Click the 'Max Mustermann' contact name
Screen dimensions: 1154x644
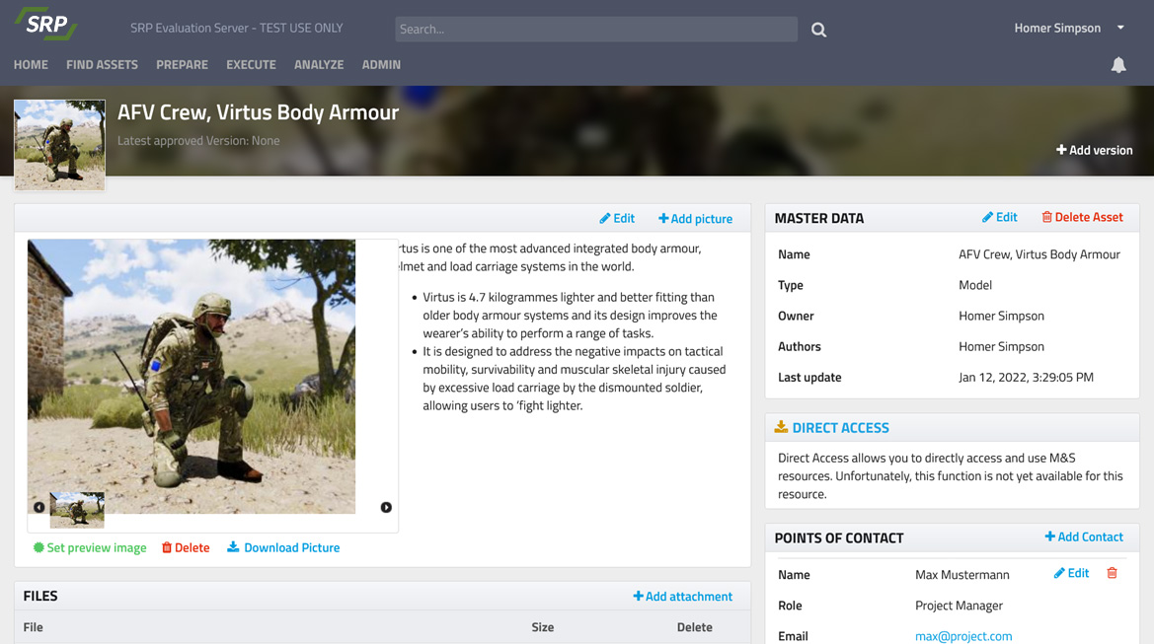pyautogui.click(x=962, y=575)
